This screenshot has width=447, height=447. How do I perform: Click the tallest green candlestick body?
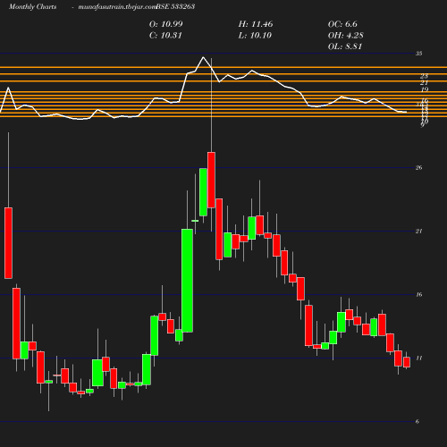pos(187,281)
